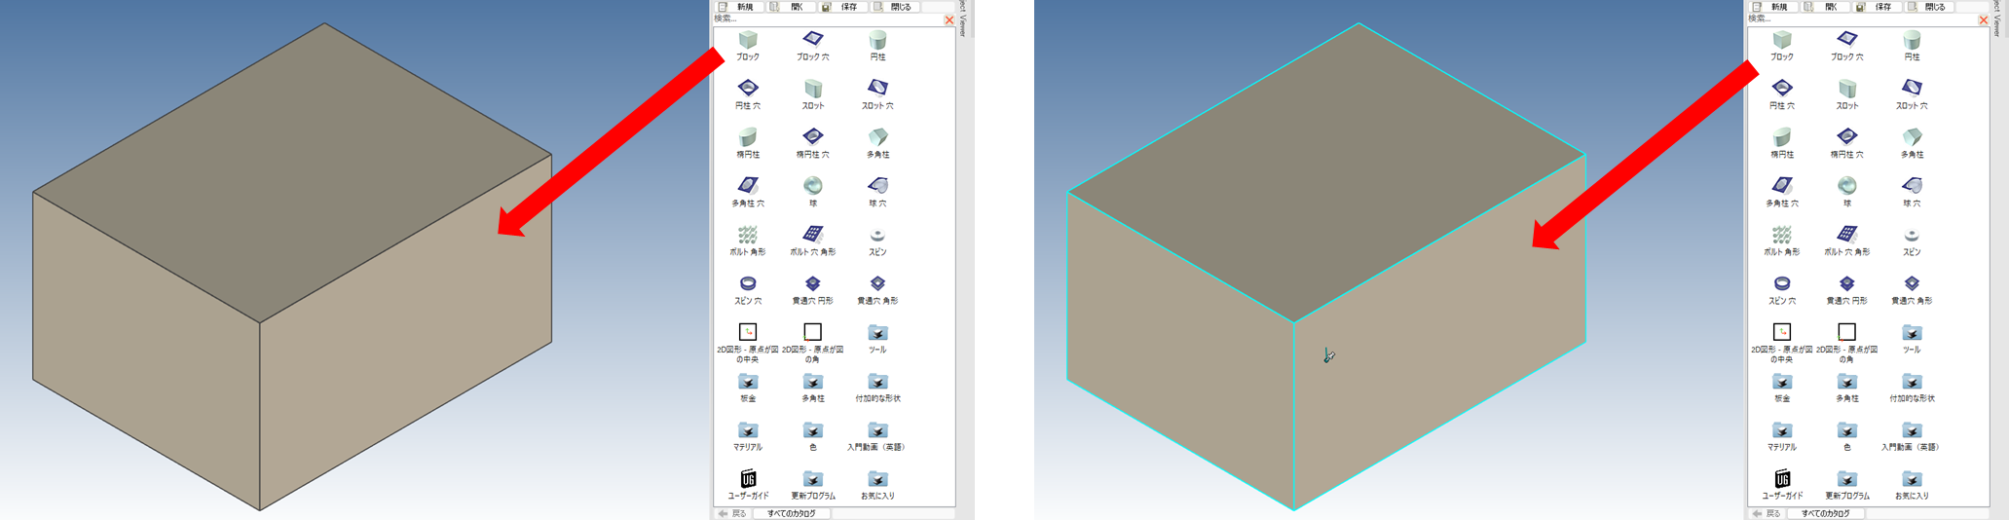Click the 保存 save button in the left panel
The height and width of the screenshot is (520, 2009).
841,7
